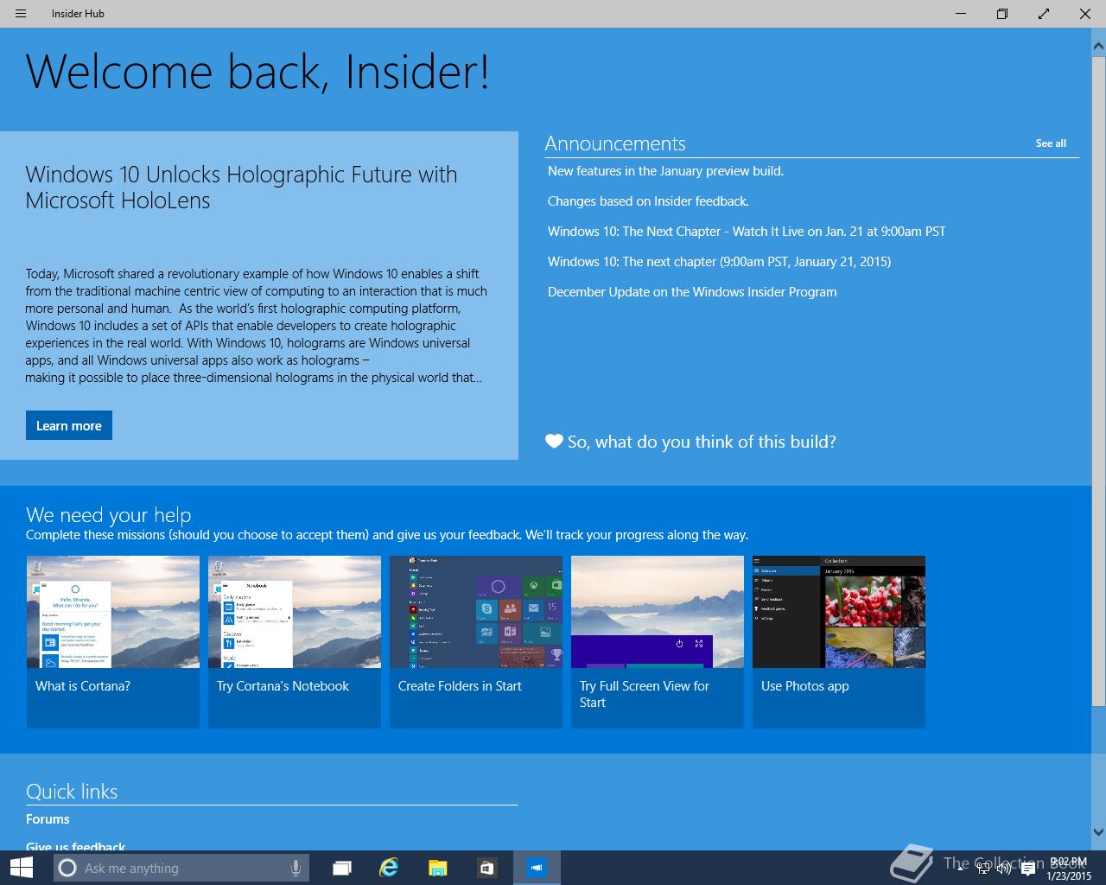
Task: Open December Update on Windows Insider Program
Action: point(692,292)
